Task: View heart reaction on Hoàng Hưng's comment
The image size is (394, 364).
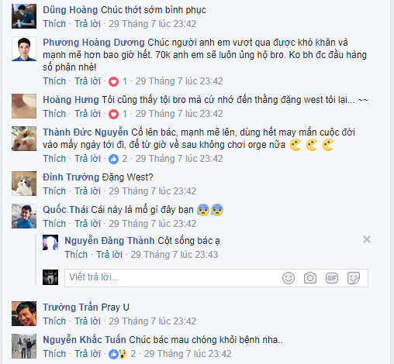Action: coord(118,114)
